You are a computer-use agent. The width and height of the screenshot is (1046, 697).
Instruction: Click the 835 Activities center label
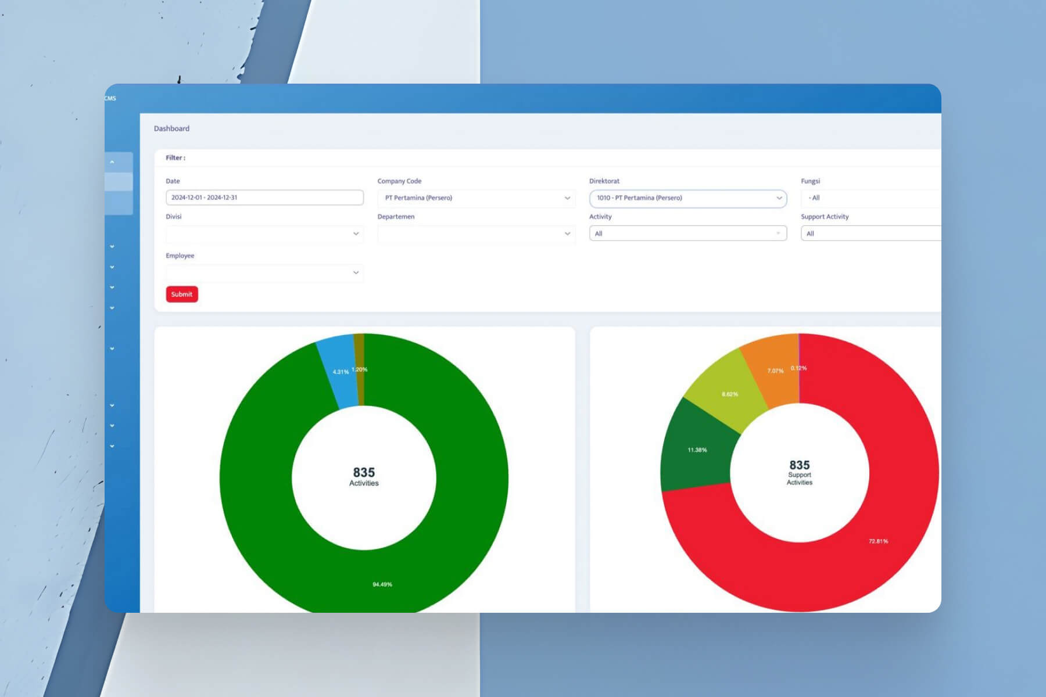364,476
